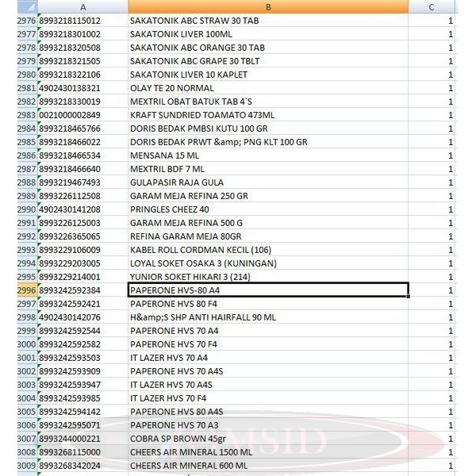Click the CHEERS AIR MINERAL 1500 ML cell
The image size is (476, 476).
pyautogui.click(x=268, y=452)
